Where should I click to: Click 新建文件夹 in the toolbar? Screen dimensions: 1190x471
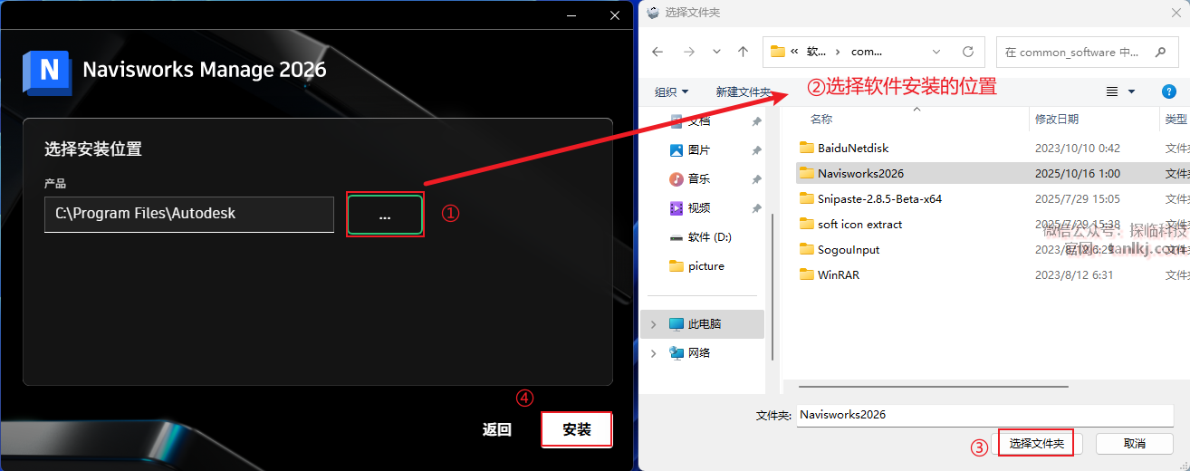click(743, 91)
